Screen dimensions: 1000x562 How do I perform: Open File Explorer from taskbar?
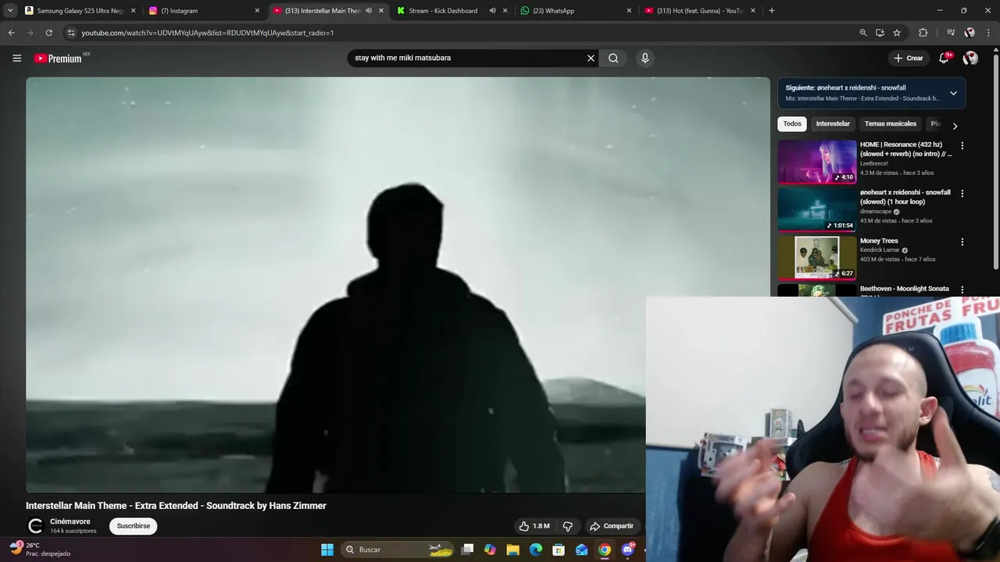(512, 550)
